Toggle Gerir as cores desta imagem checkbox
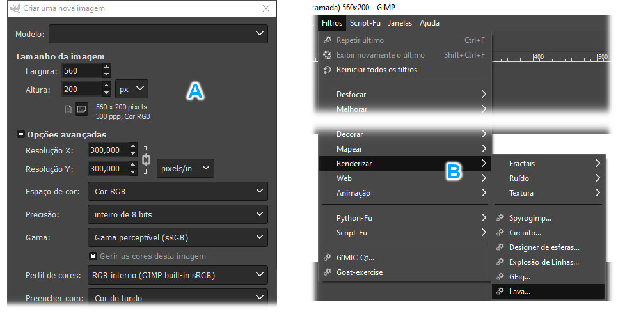Image resolution: width=618 pixels, height=314 pixels. point(93,256)
